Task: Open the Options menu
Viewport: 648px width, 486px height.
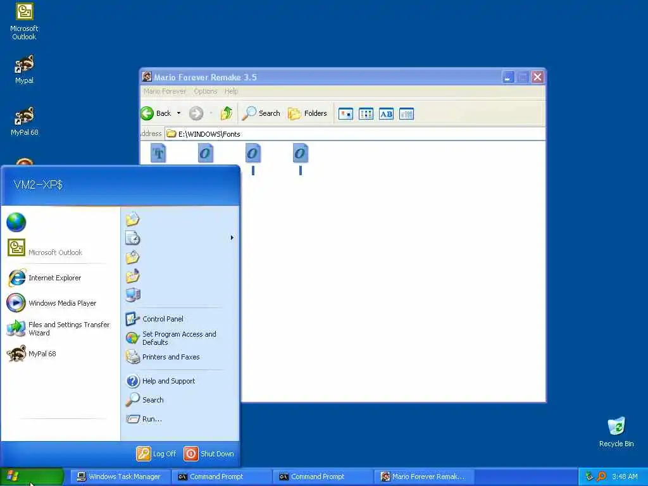Action: (x=206, y=91)
